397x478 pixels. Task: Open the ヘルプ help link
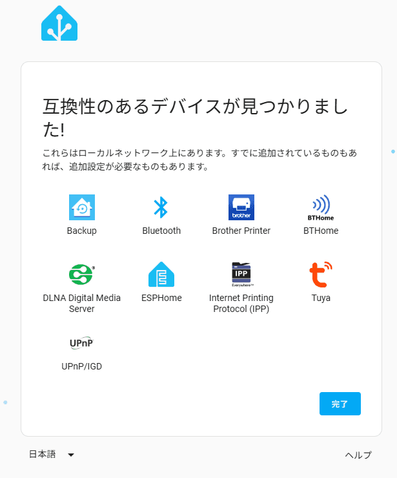pyautogui.click(x=358, y=455)
